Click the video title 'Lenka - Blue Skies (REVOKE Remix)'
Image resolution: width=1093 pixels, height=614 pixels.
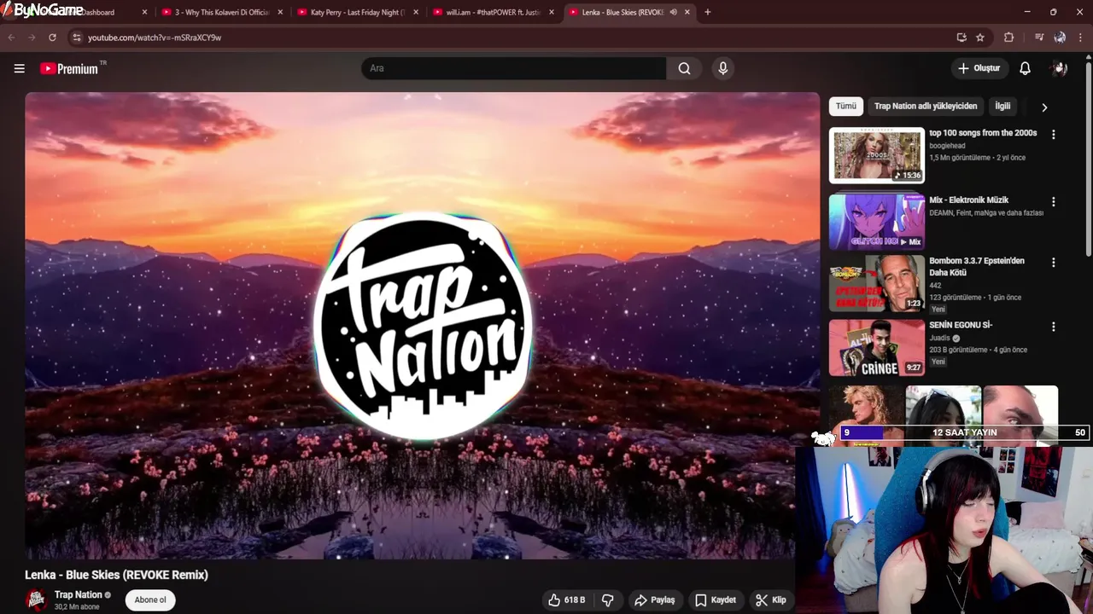coord(116,575)
